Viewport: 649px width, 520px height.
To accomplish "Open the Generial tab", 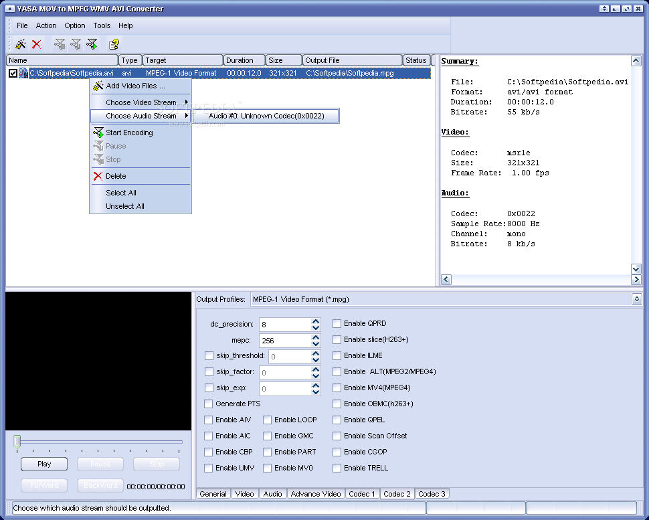I will [x=213, y=494].
